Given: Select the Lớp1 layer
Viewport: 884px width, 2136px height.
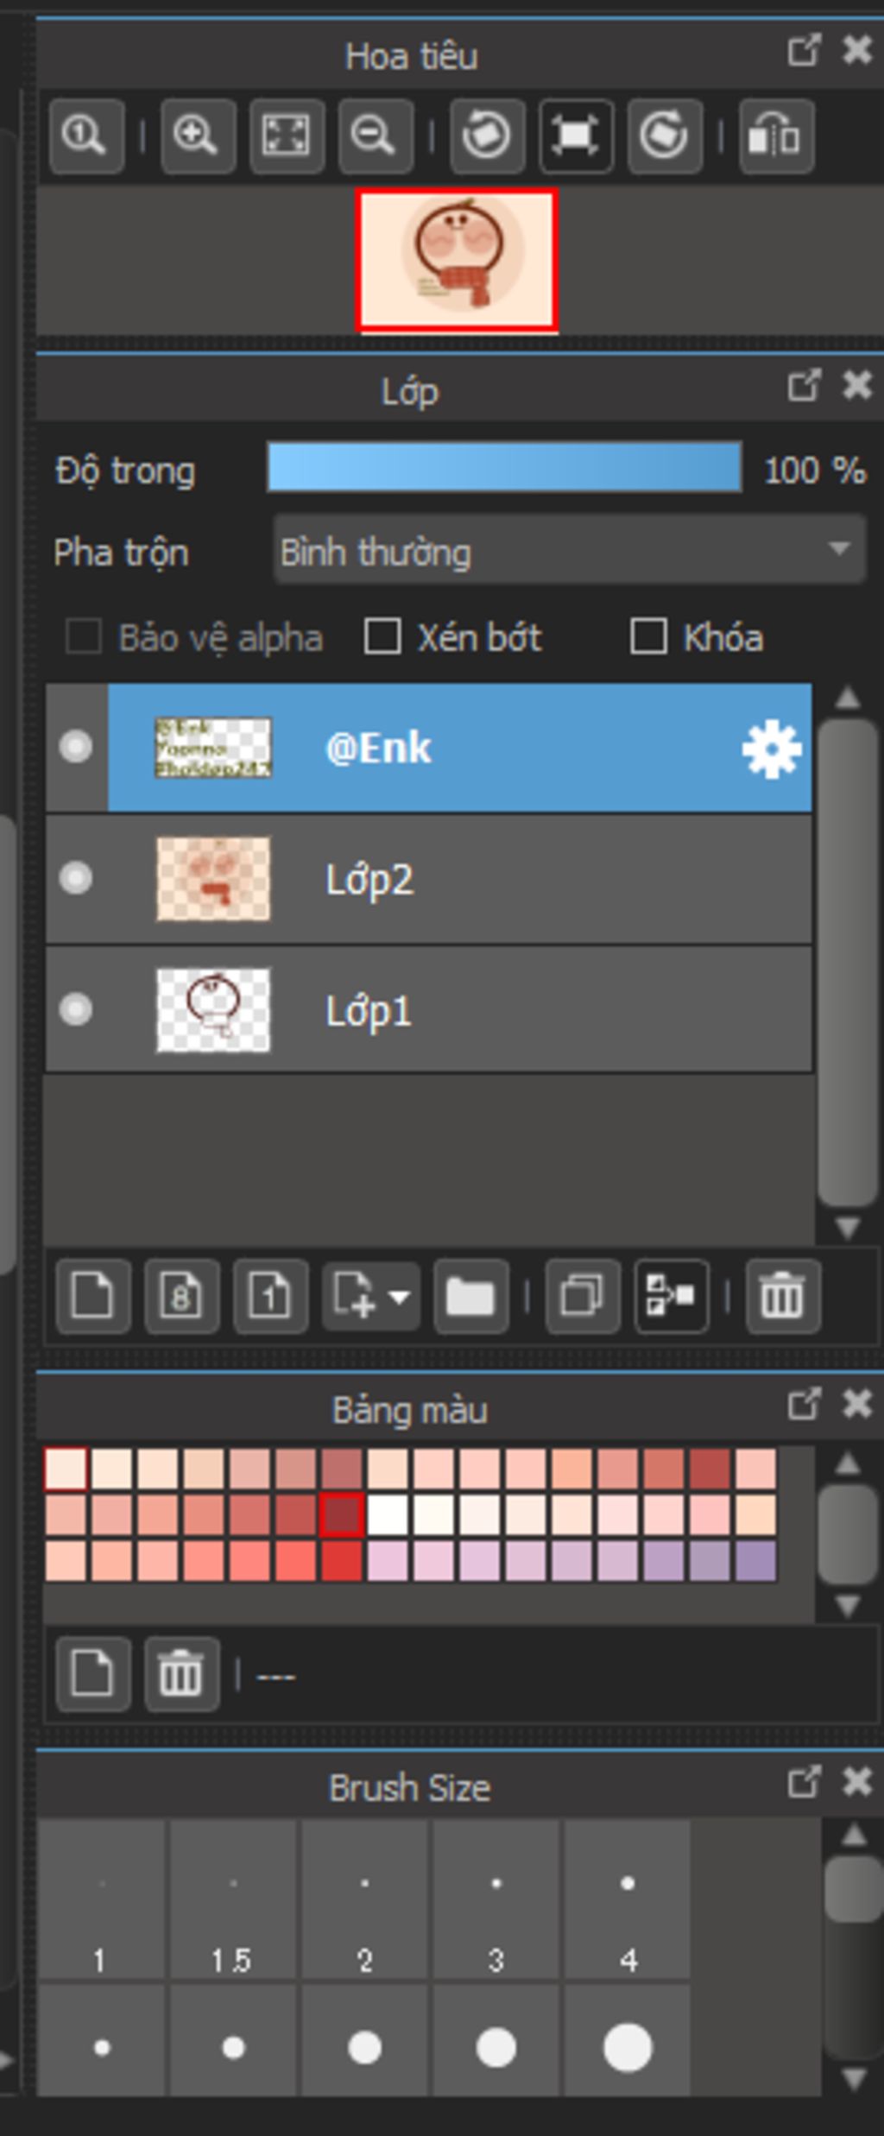Looking at the screenshot, I should [428, 1009].
